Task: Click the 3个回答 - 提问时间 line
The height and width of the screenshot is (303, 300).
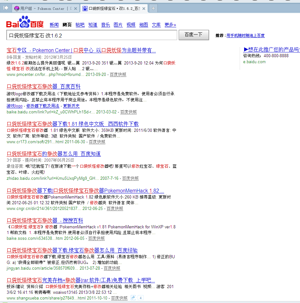Action: coord(40,160)
